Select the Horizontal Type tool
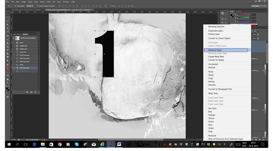 [8, 68]
